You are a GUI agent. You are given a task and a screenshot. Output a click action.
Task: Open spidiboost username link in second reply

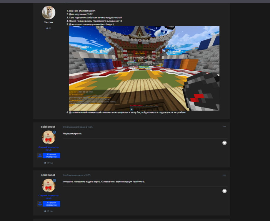click(x=48, y=175)
